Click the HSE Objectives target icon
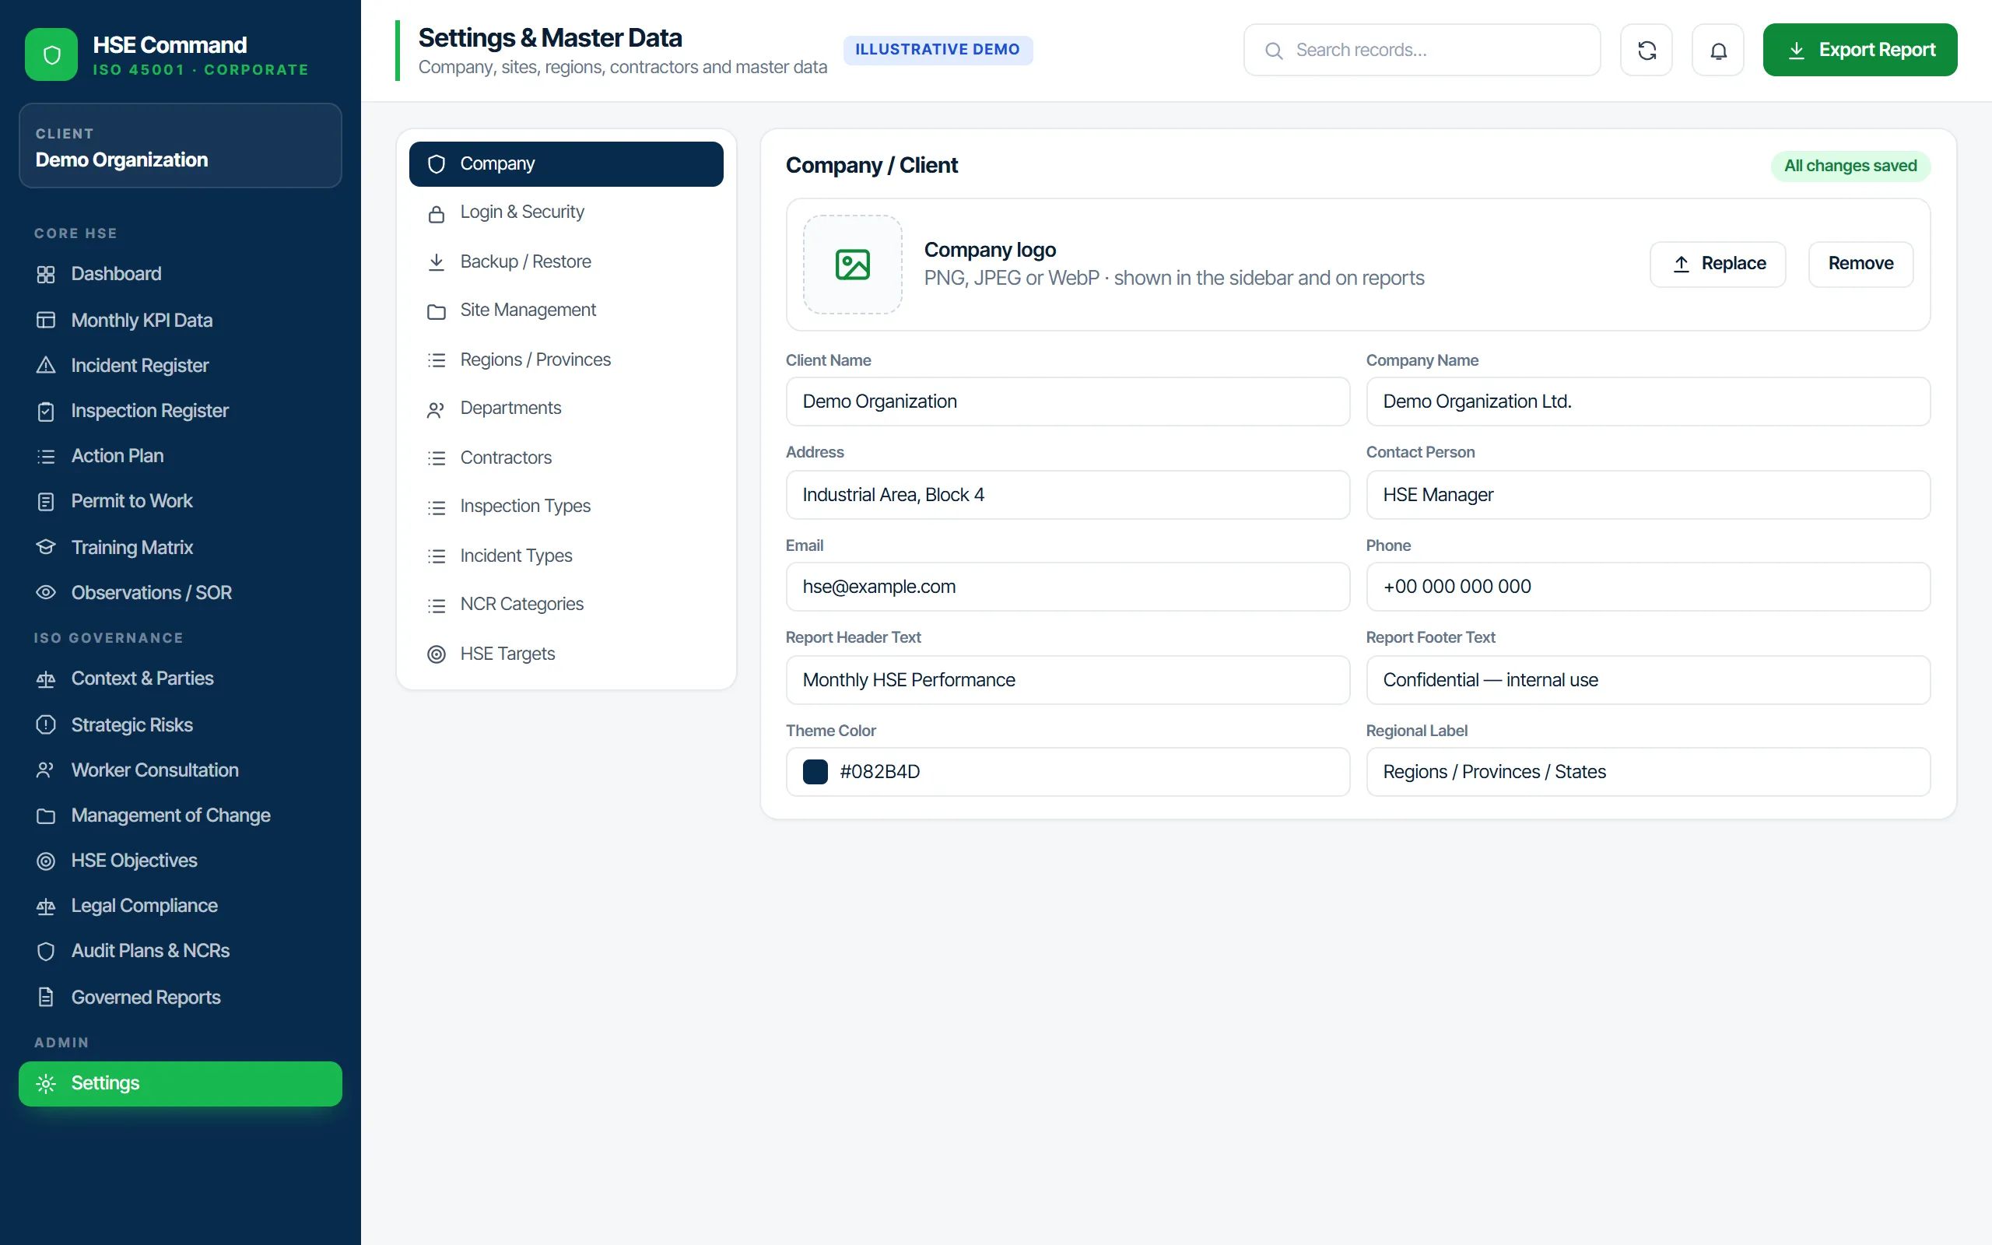The image size is (1992, 1245). pos(46,861)
